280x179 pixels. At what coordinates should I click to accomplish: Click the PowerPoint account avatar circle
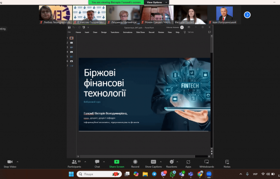182,28
